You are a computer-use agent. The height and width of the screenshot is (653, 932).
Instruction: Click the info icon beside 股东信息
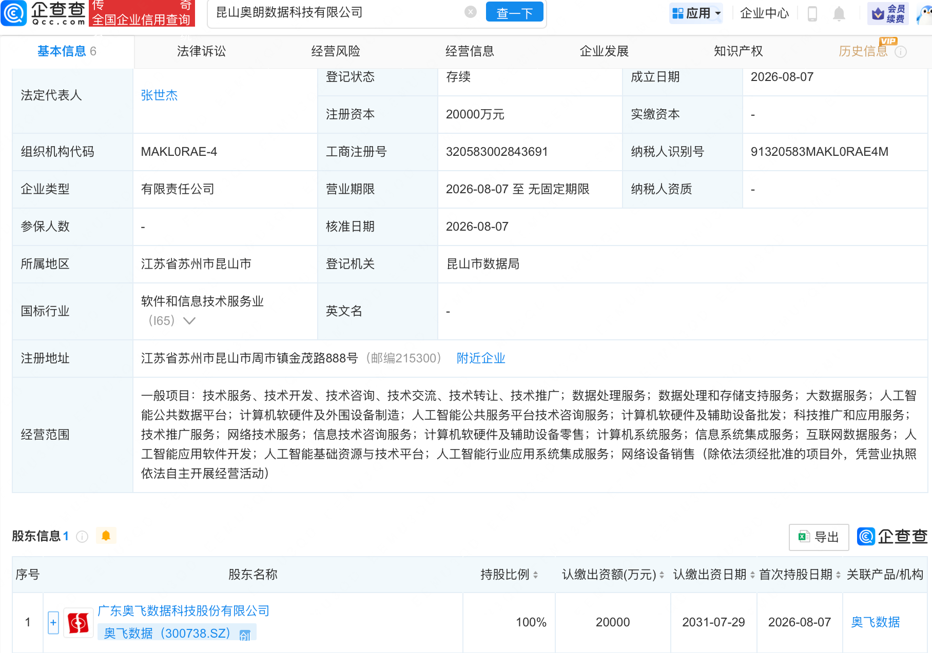82,536
